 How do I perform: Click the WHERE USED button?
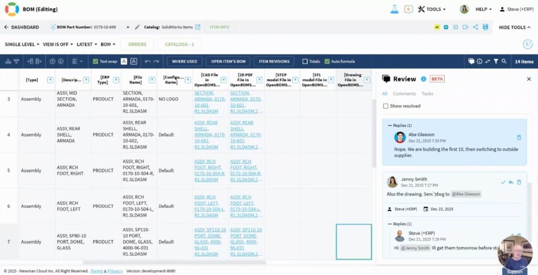tap(184, 61)
